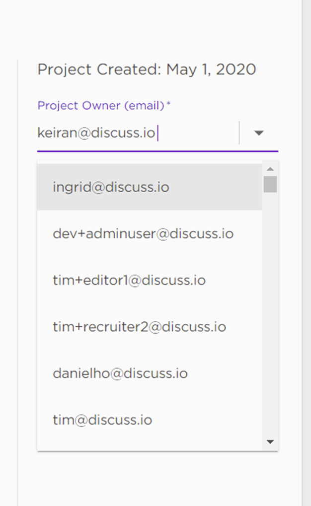Click the required asterisk beside Project Owner label
This screenshot has width=311, height=506.
coord(168,104)
